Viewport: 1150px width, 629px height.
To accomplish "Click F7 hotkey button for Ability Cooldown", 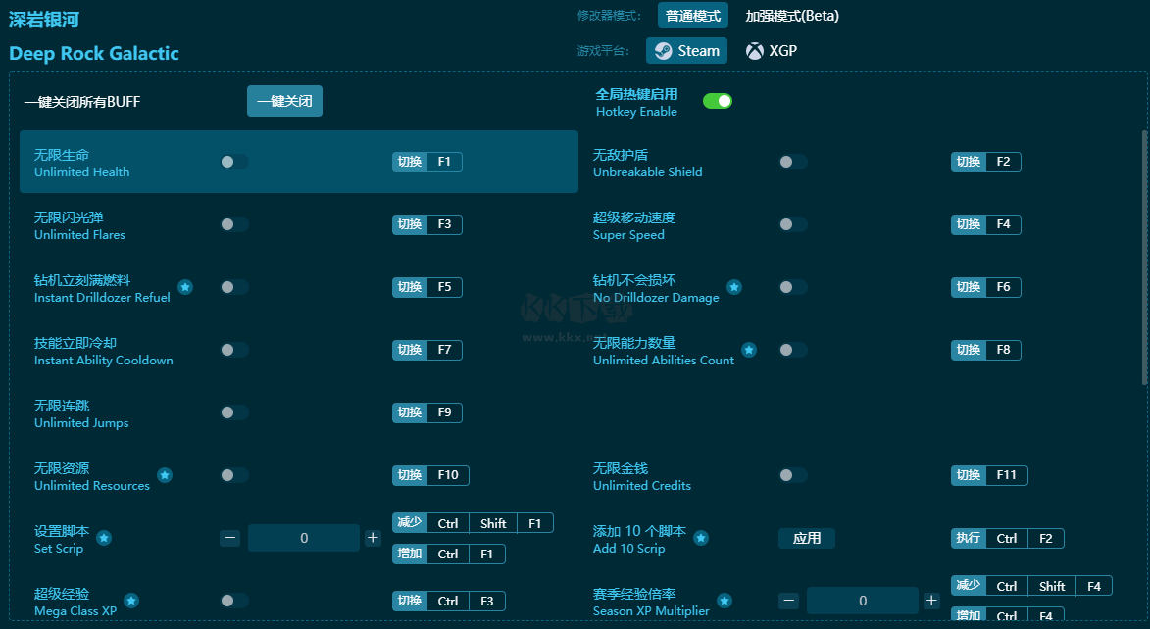I will click(x=426, y=350).
